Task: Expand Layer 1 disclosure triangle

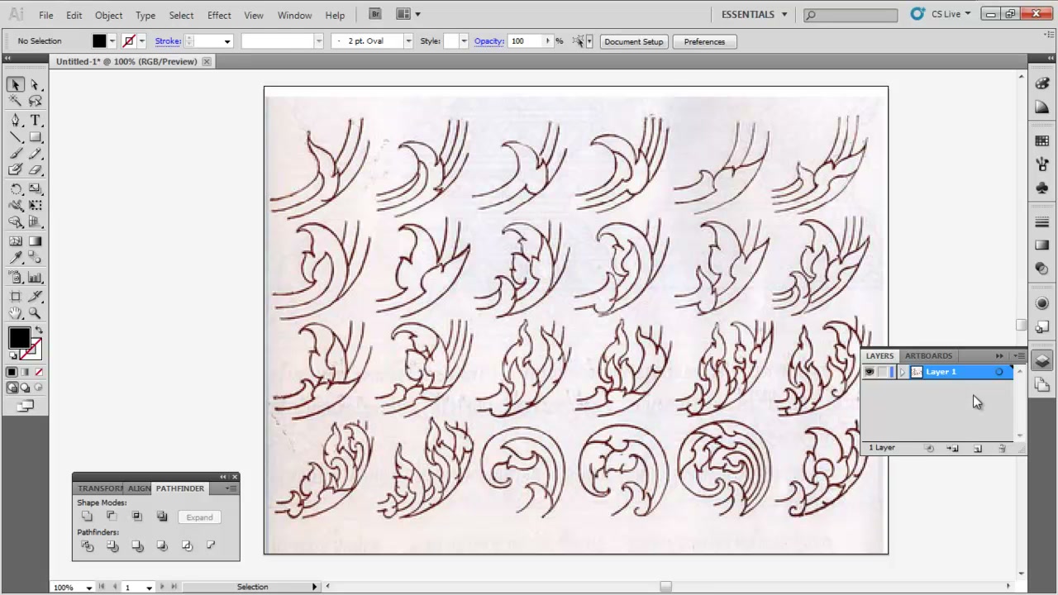Action: (902, 372)
